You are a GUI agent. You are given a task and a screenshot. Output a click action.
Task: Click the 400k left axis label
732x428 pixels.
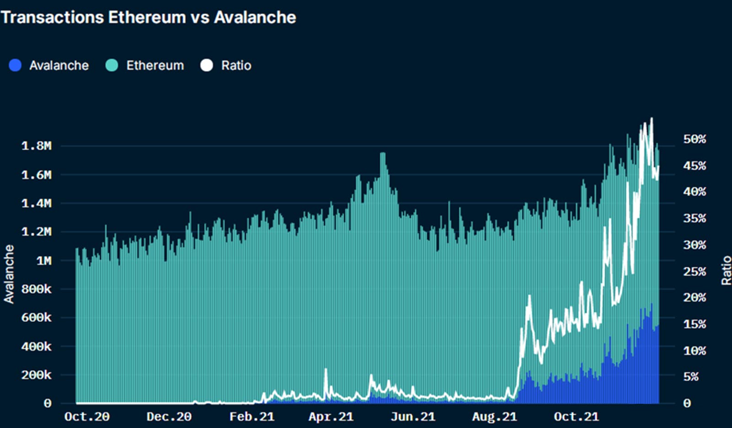(x=37, y=347)
